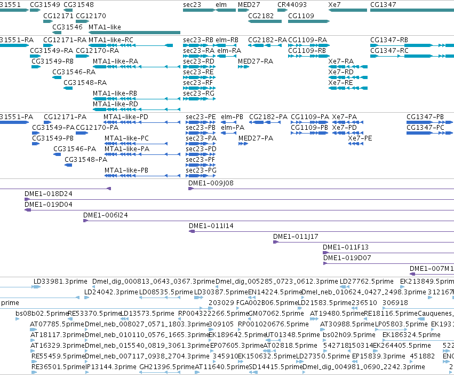
Task: Select protein MTA1-like-PD
Action: 142,122
